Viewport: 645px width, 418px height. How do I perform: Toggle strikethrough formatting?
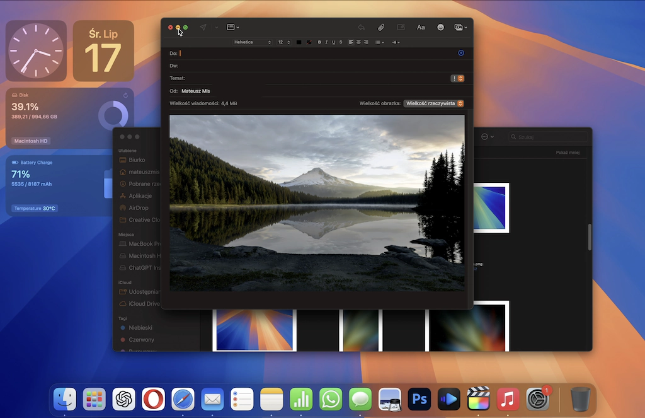(341, 42)
